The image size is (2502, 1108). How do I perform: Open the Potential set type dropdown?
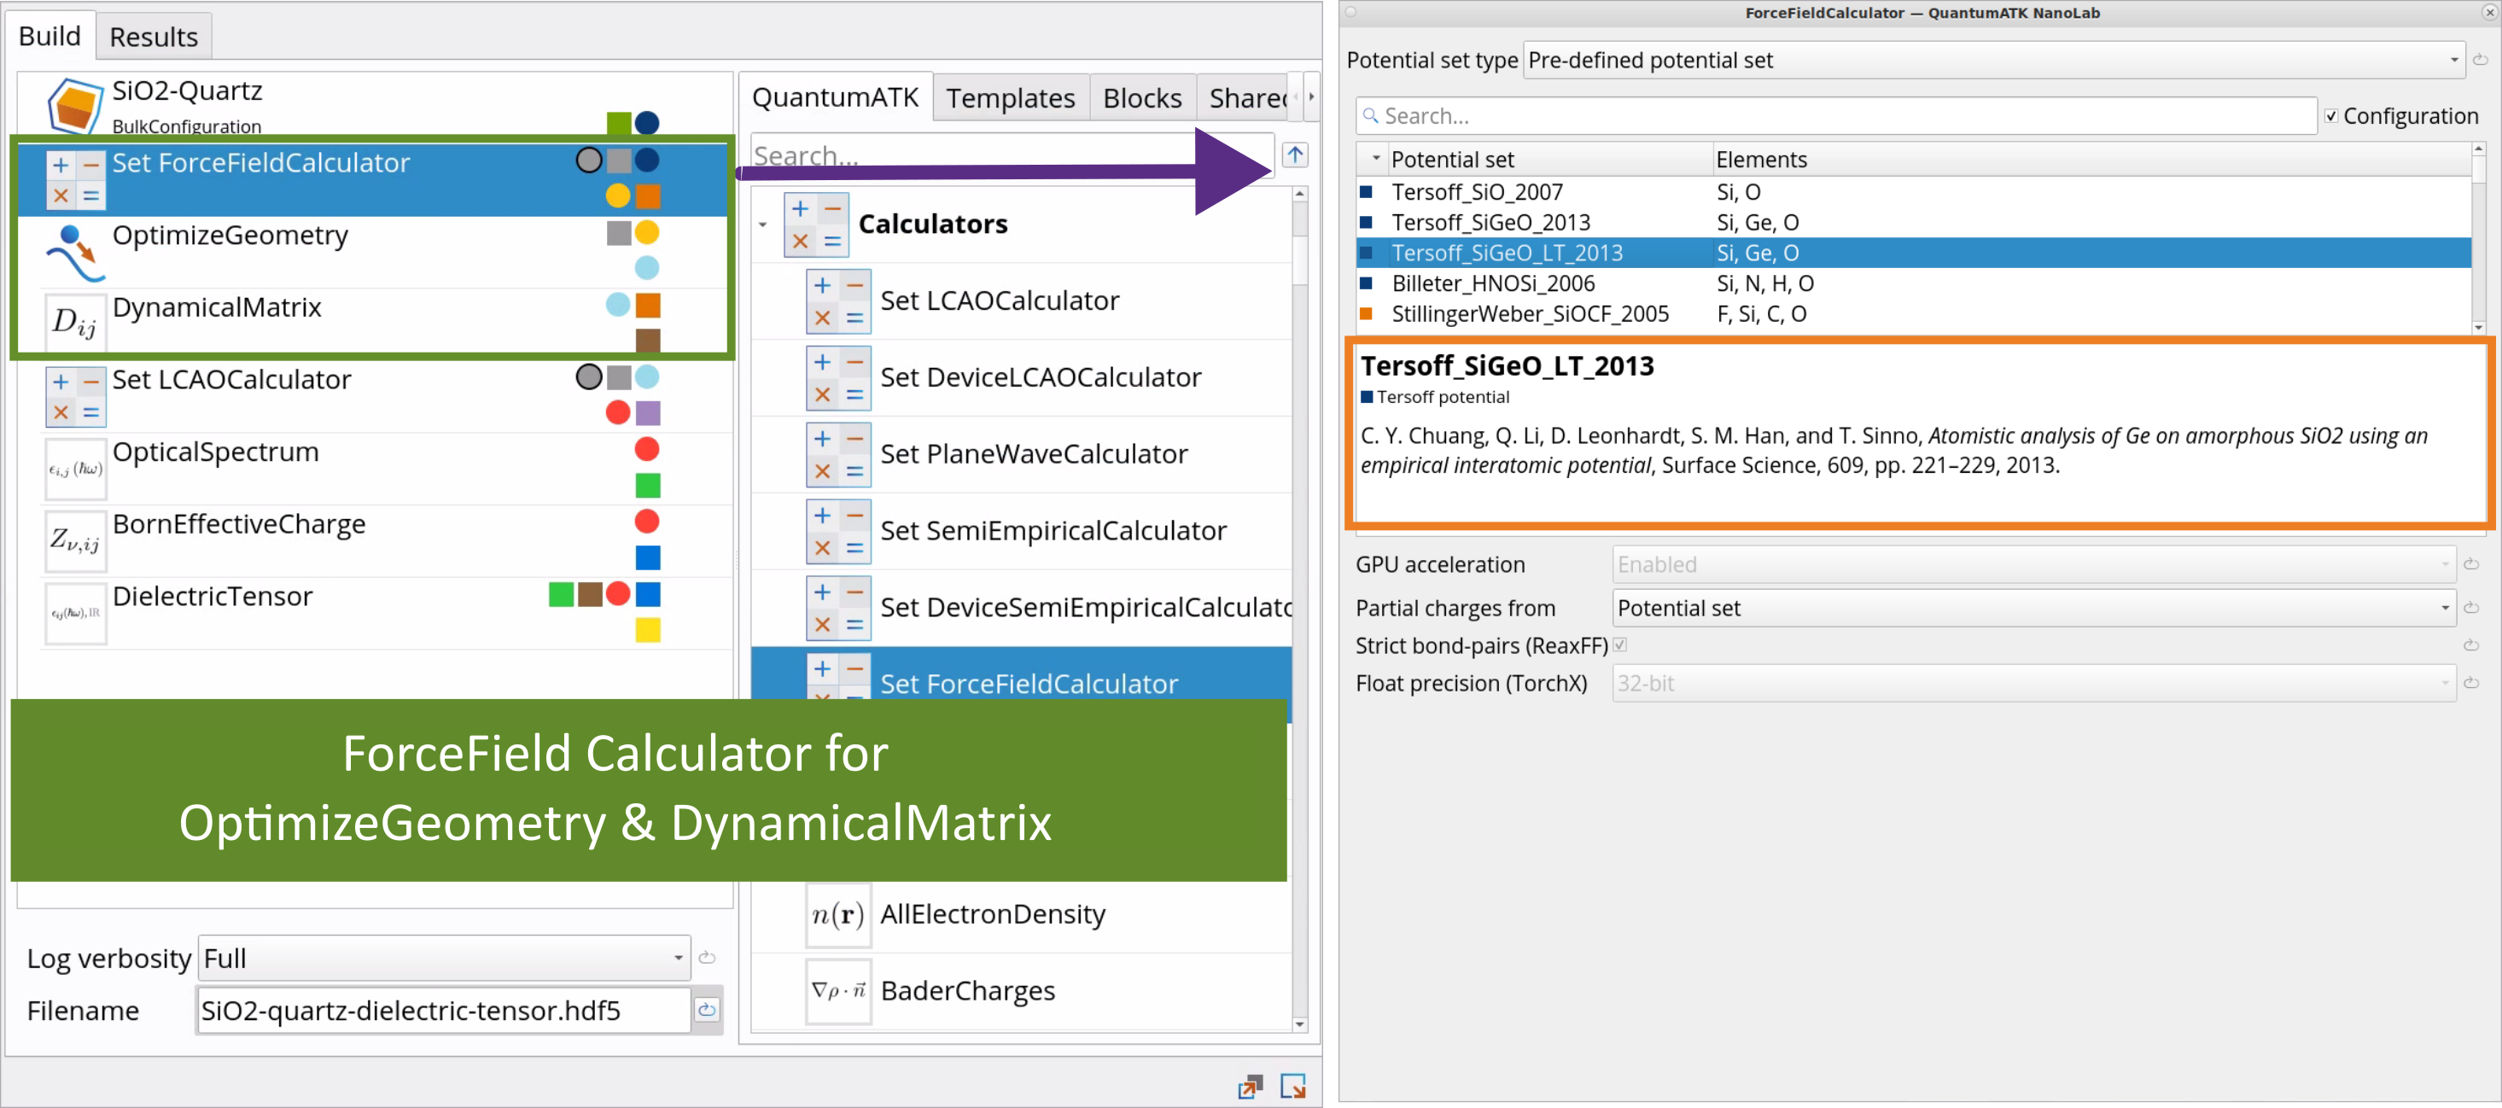1994,61
